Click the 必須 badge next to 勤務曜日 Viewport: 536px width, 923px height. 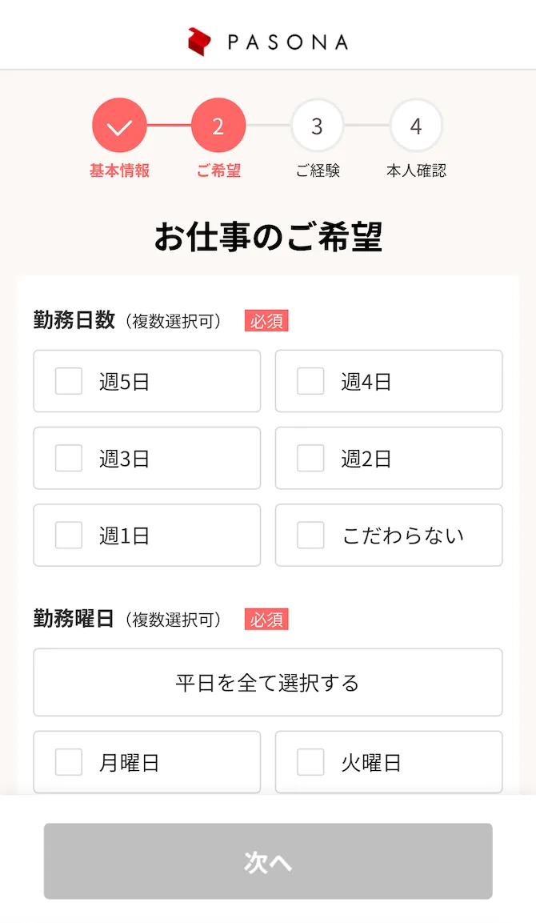click(x=266, y=619)
